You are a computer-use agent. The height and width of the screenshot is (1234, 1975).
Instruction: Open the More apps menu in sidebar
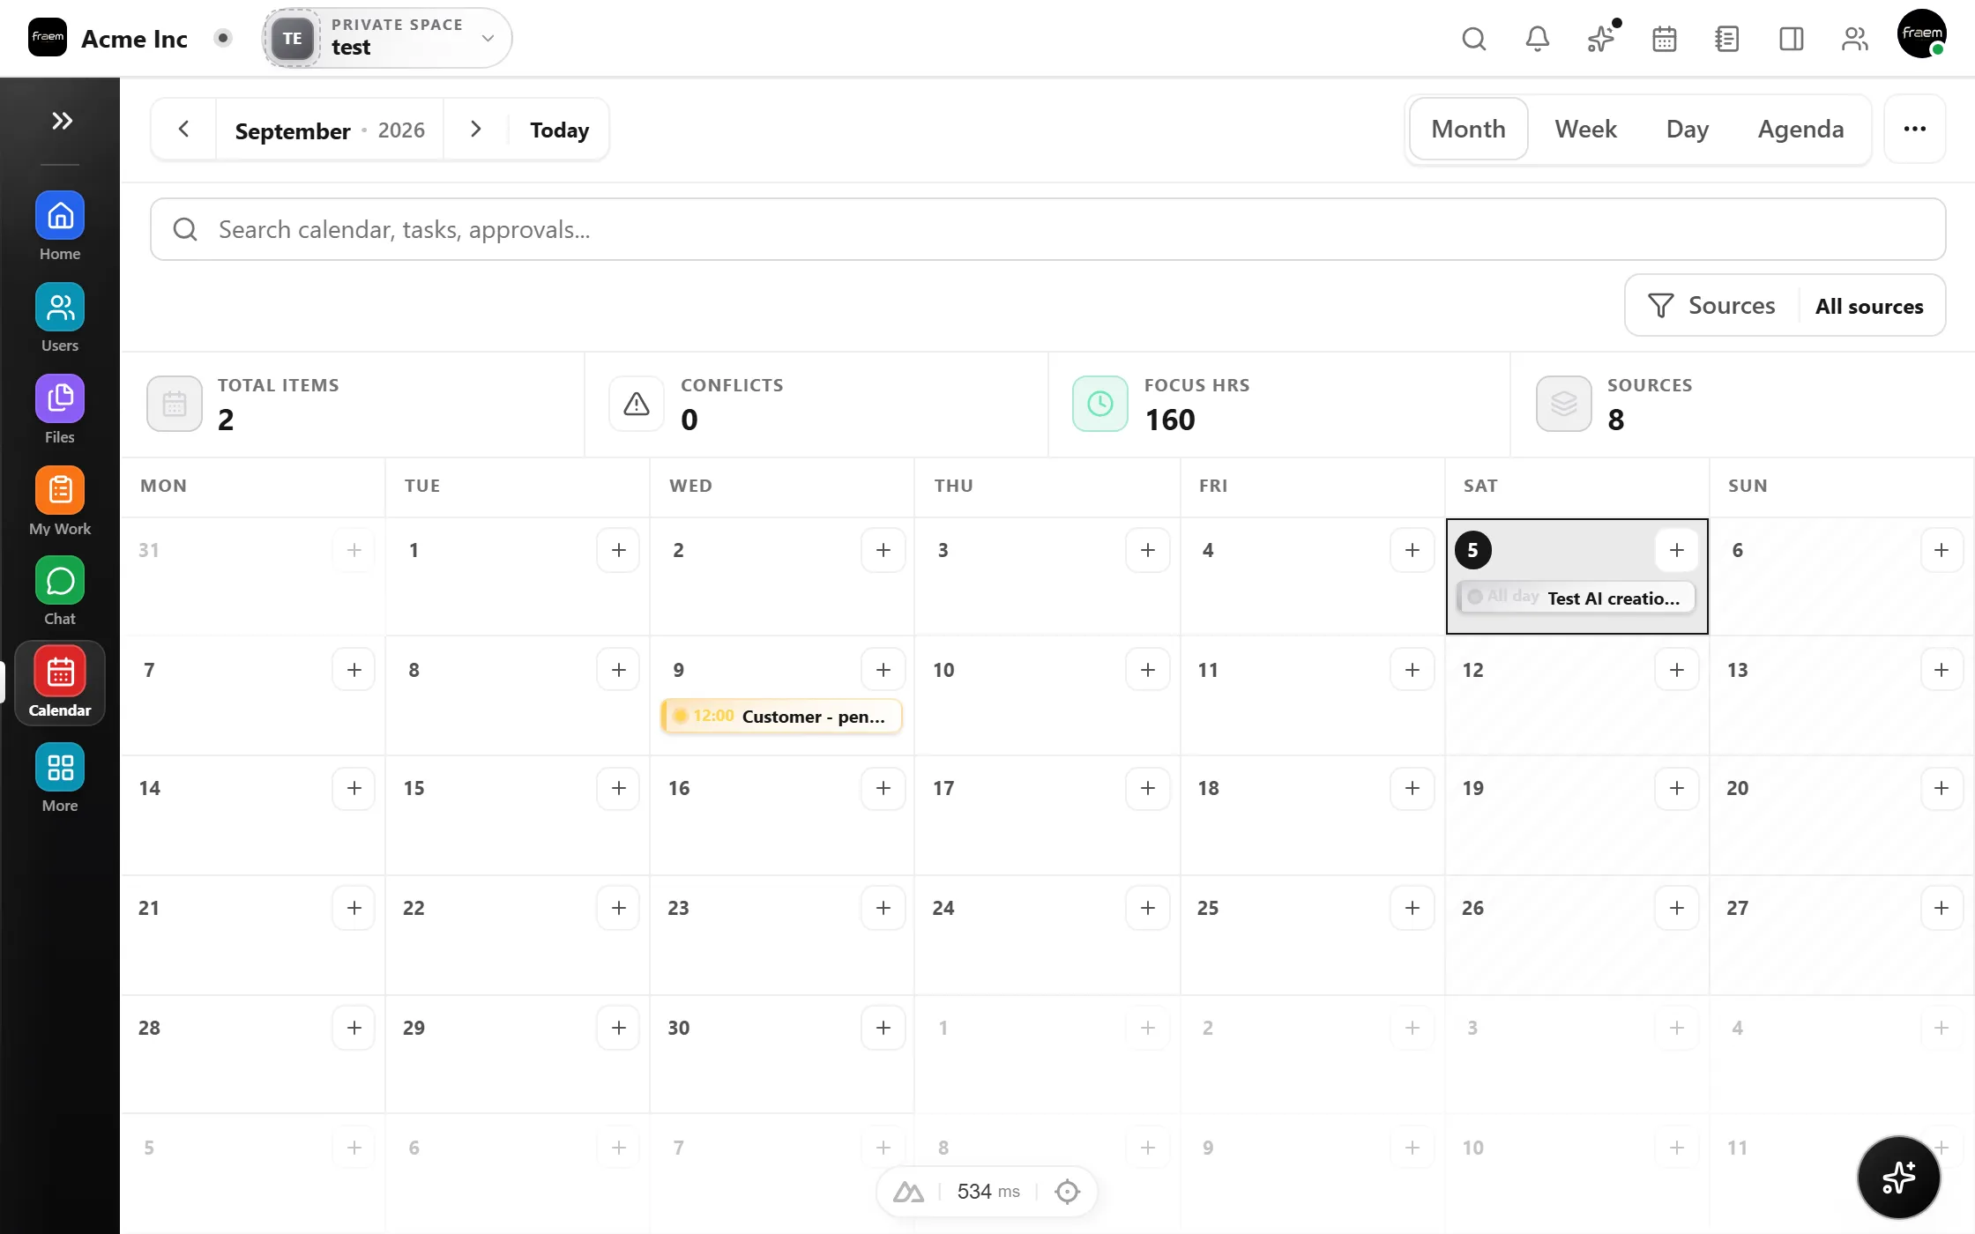pos(60,778)
